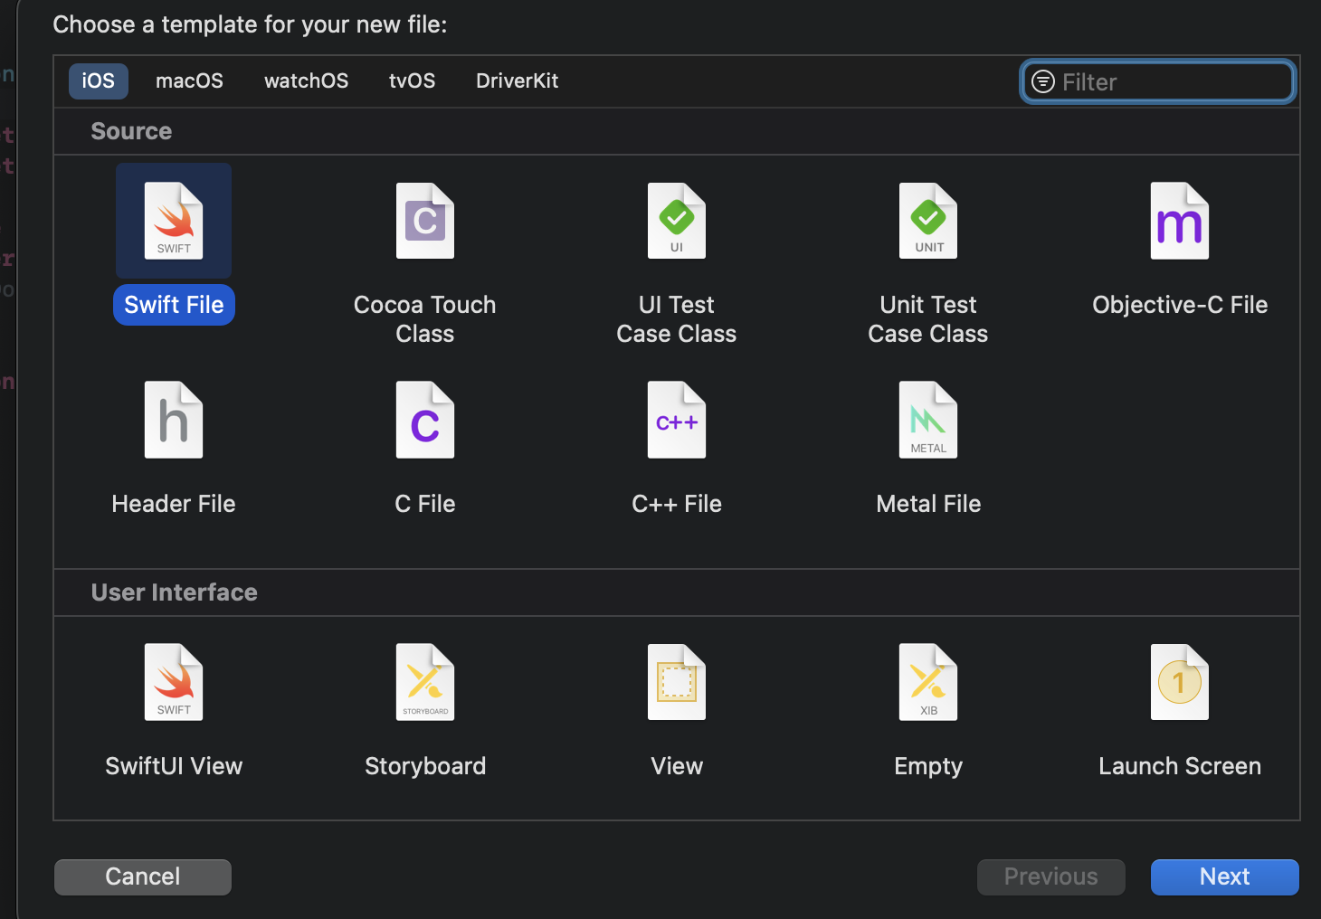The width and height of the screenshot is (1321, 919).
Task: Select the Metal File template icon
Action: click(x=928, y=420)
